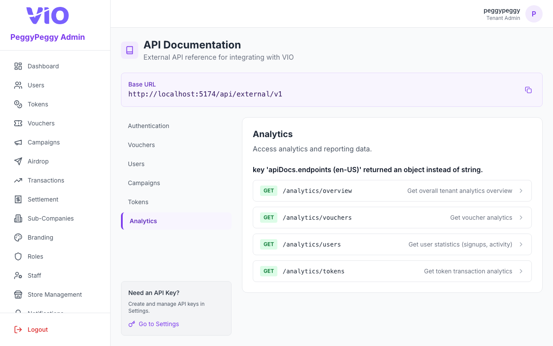The height and width of the screenshot is (346, 553).
Task: Open the Authentication docs section
Action: coord(176,126)
